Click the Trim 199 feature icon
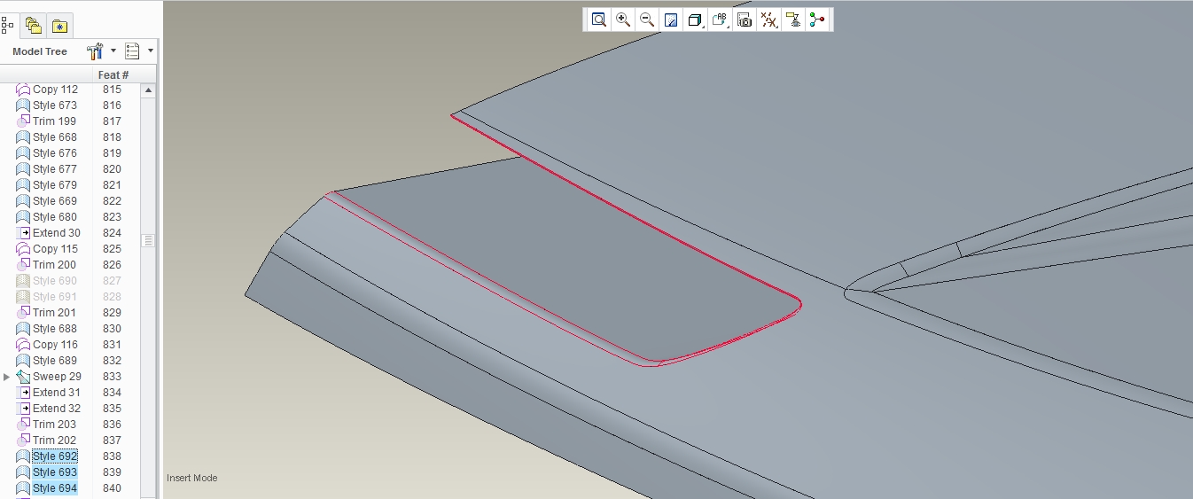 pyautogui.click(x=23, y=121)
